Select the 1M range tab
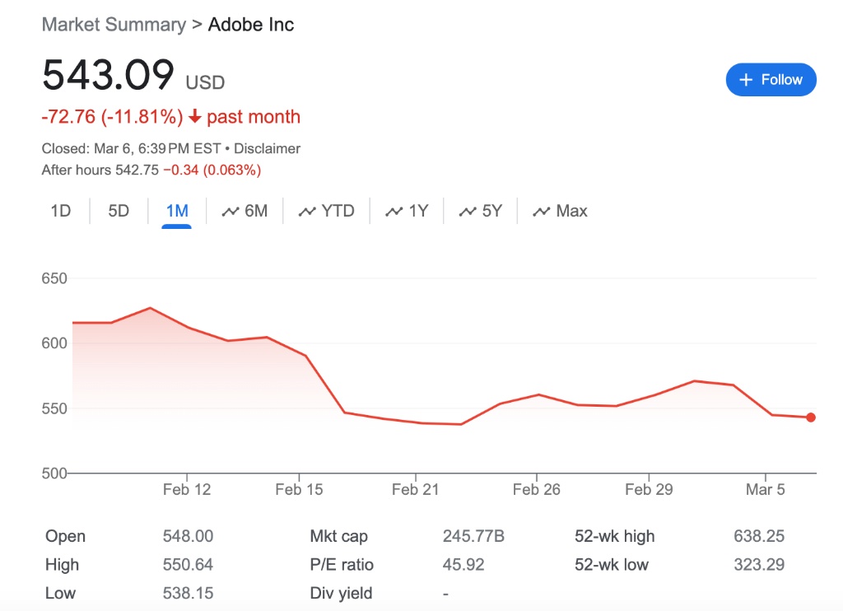Viewport: 843px width, 611px height. click(177, 211)
